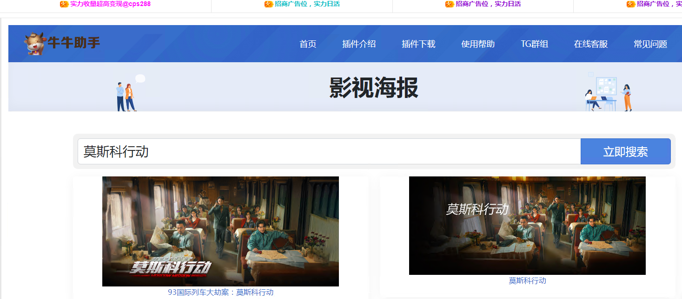Screen dimensions: 682x299
Task: Open the 93国际列车大劫案:莫斯科行动 link
Action: pyautogui.click(x=220, y=292)
